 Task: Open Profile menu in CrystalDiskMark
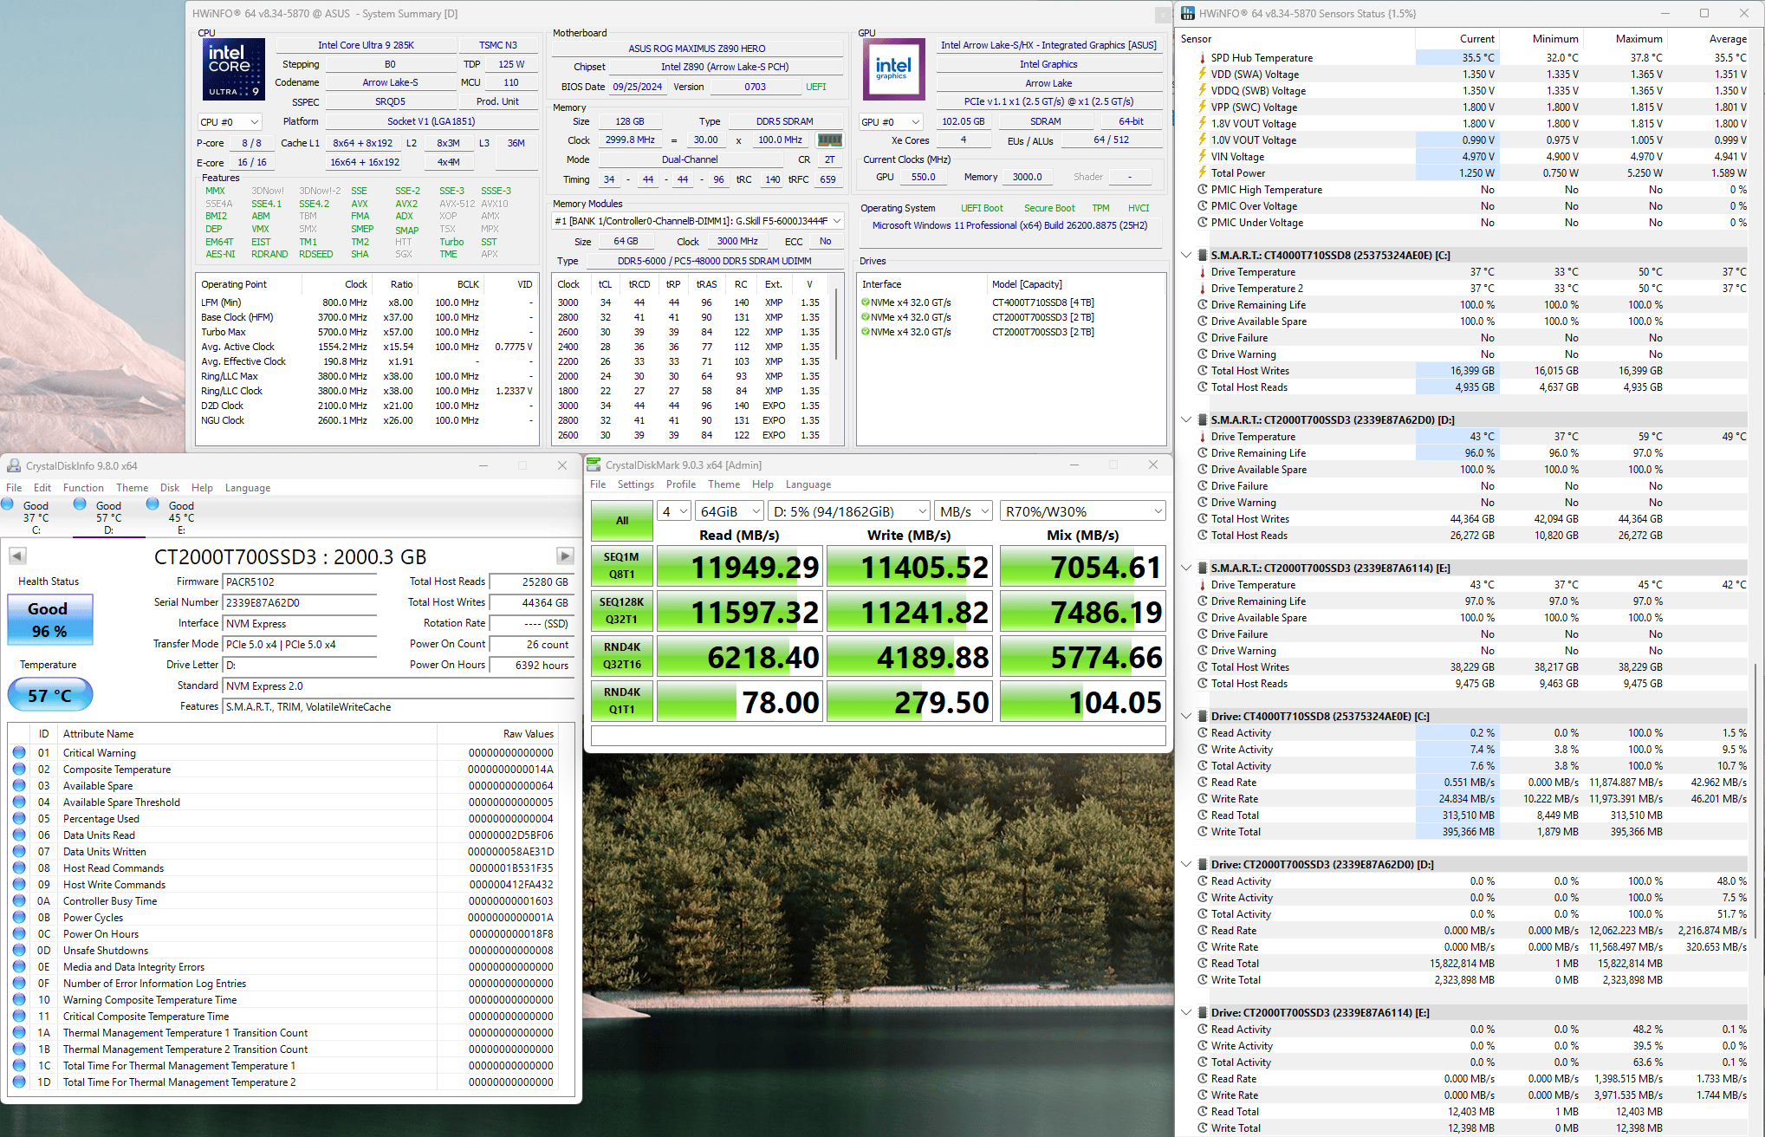(681, 484)
